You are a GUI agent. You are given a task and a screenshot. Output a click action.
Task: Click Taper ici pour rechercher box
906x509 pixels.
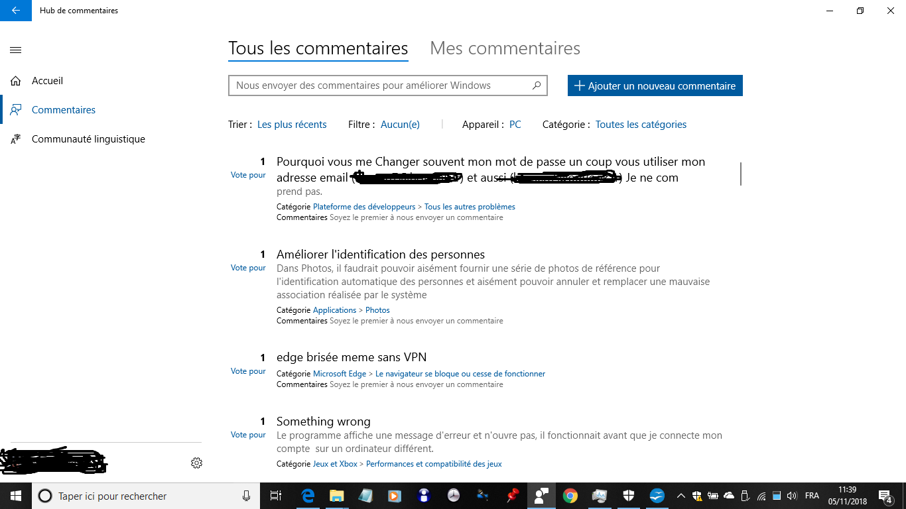point(146,496)
